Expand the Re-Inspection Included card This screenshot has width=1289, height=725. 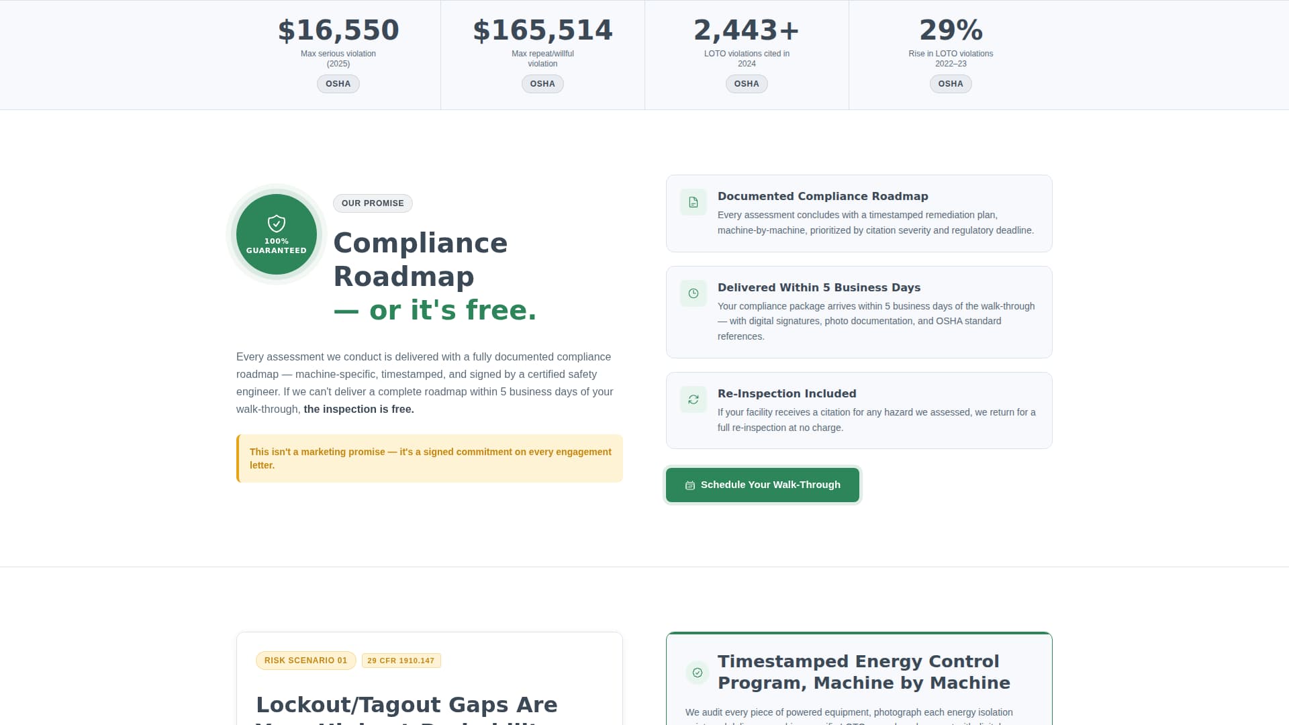(859, 410)
